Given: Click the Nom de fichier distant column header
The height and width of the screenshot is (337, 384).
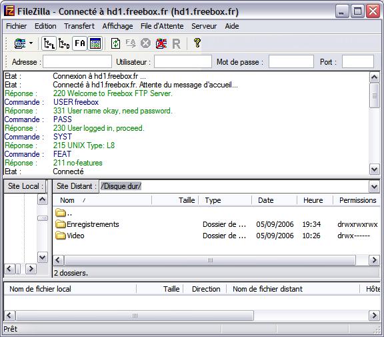Looking at the screenshot, I should (x=293, y=289).
